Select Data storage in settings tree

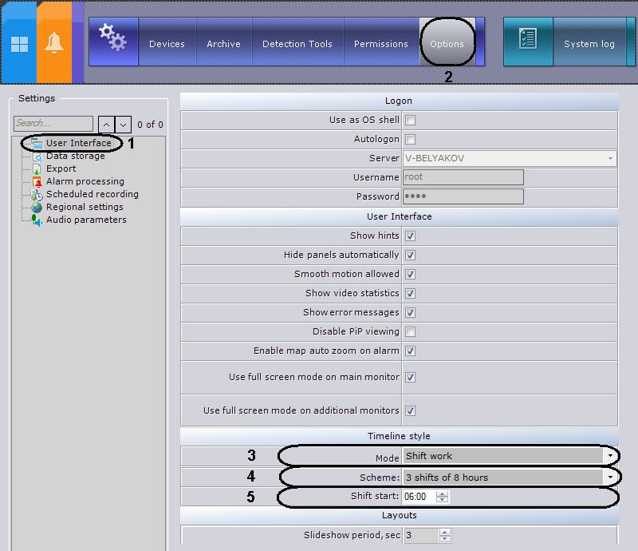click(x=76, y=156)
